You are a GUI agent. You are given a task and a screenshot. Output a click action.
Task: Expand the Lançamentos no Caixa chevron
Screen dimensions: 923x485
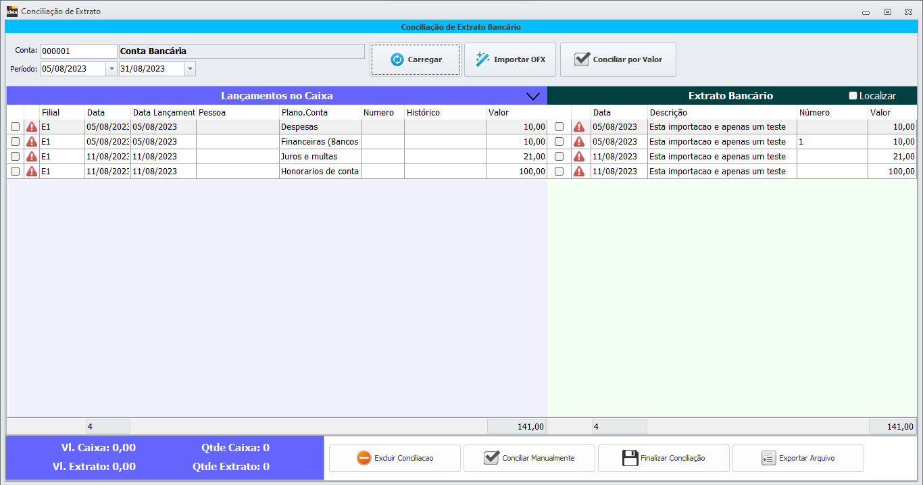[533, 96]
